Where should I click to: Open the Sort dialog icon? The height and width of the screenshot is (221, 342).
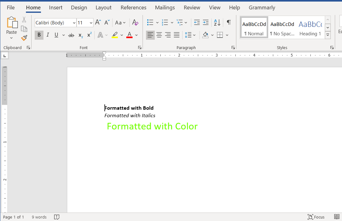[217, 23]
